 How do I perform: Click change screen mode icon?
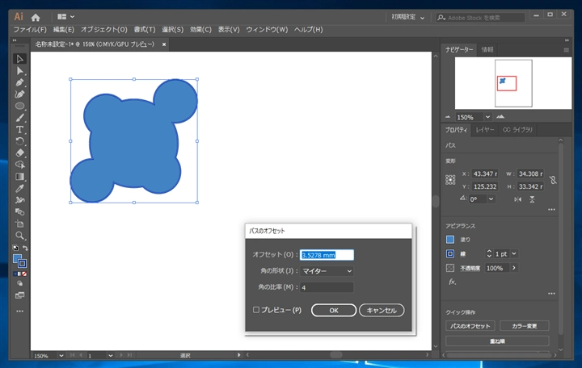pos(19,295)
